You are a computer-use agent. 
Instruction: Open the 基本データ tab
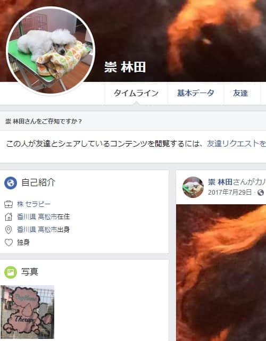[x=196, y=93]
